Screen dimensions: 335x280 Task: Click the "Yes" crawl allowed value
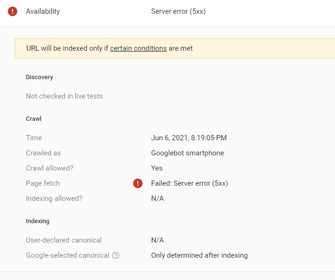tap(157, 168)
